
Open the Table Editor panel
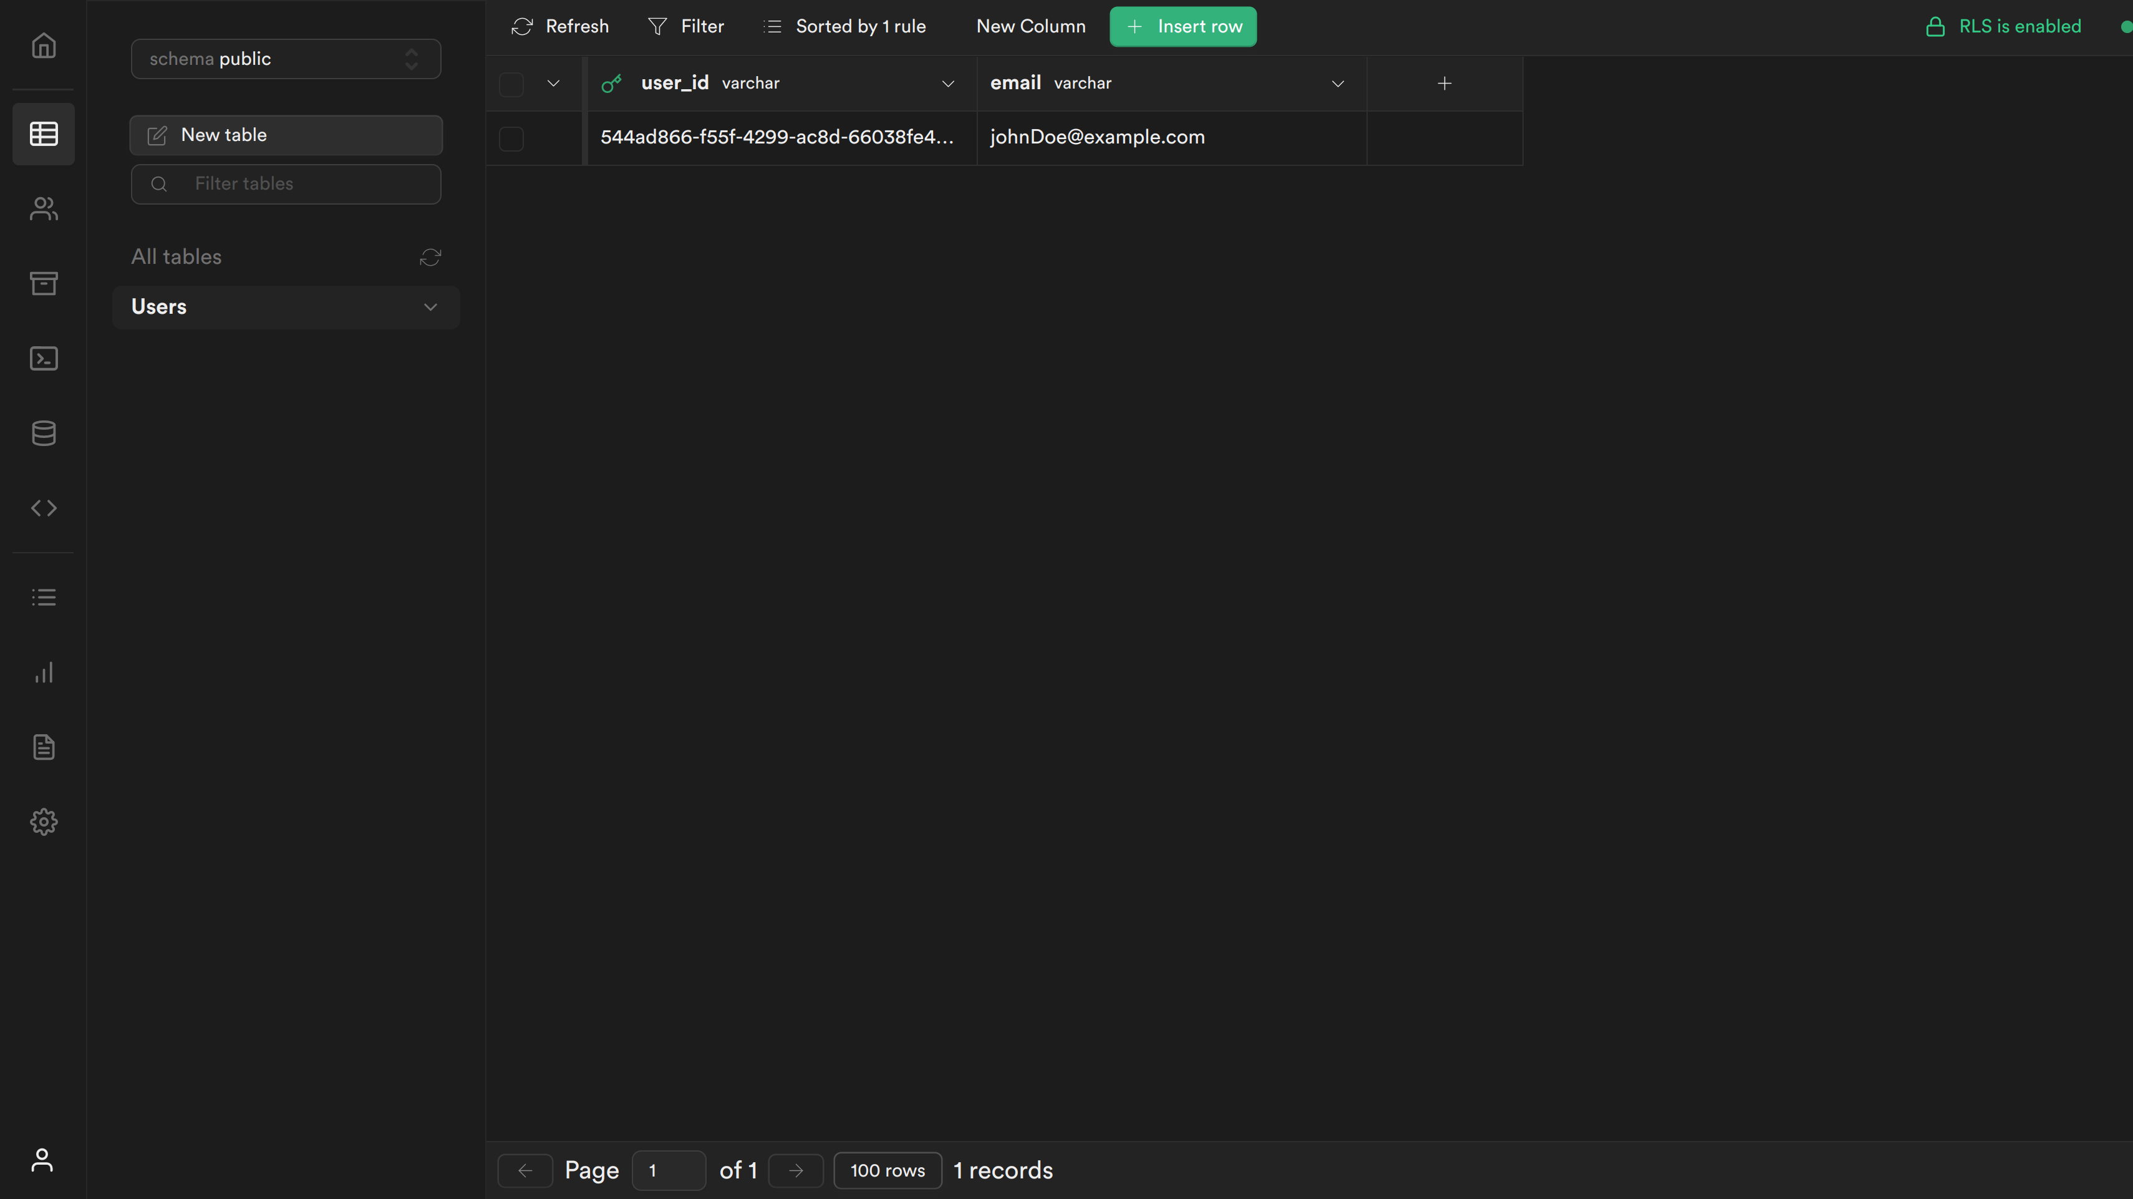[43, 134]
